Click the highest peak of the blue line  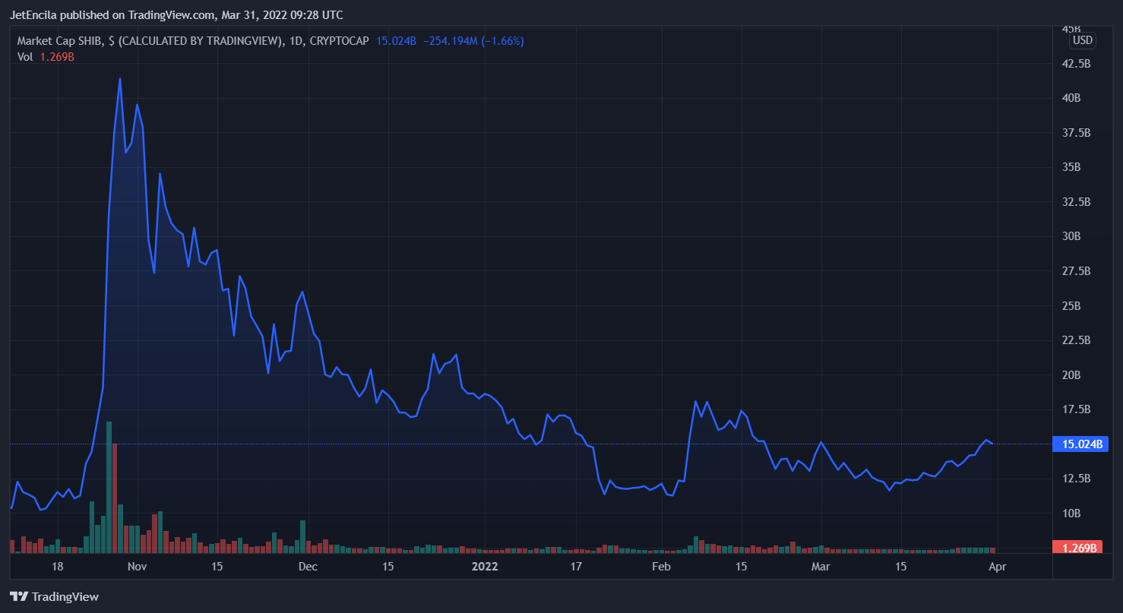click(120, 78)
